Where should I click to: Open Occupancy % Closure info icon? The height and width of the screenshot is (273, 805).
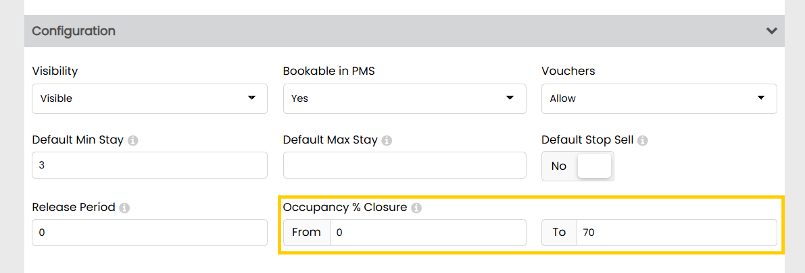coord(416,208)
